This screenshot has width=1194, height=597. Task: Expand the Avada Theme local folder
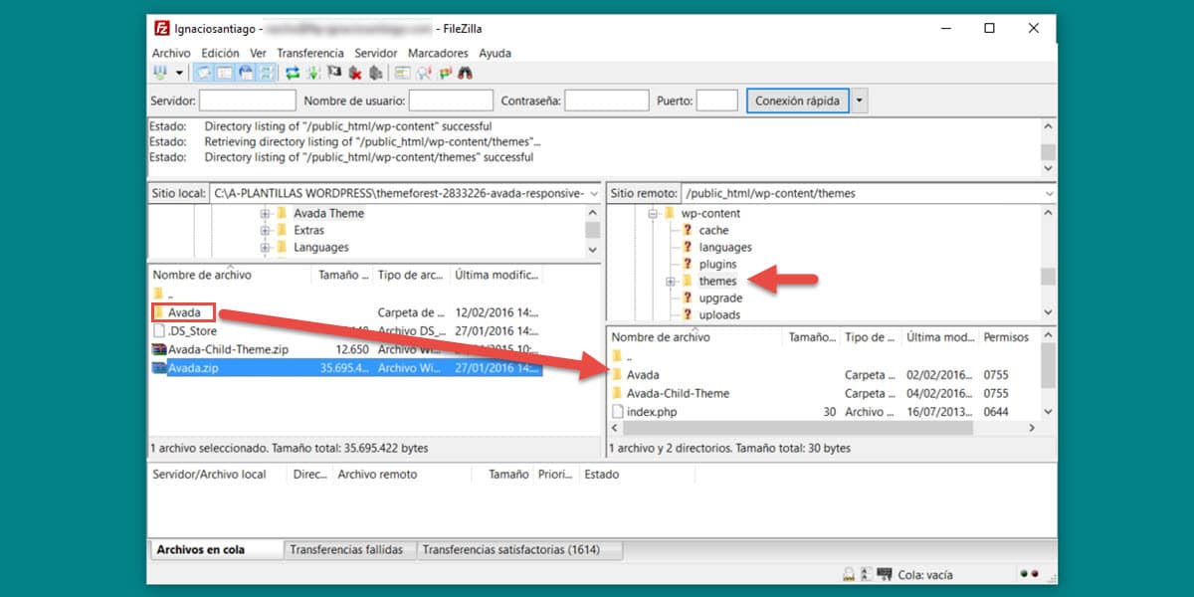click(x=265, y=214)
